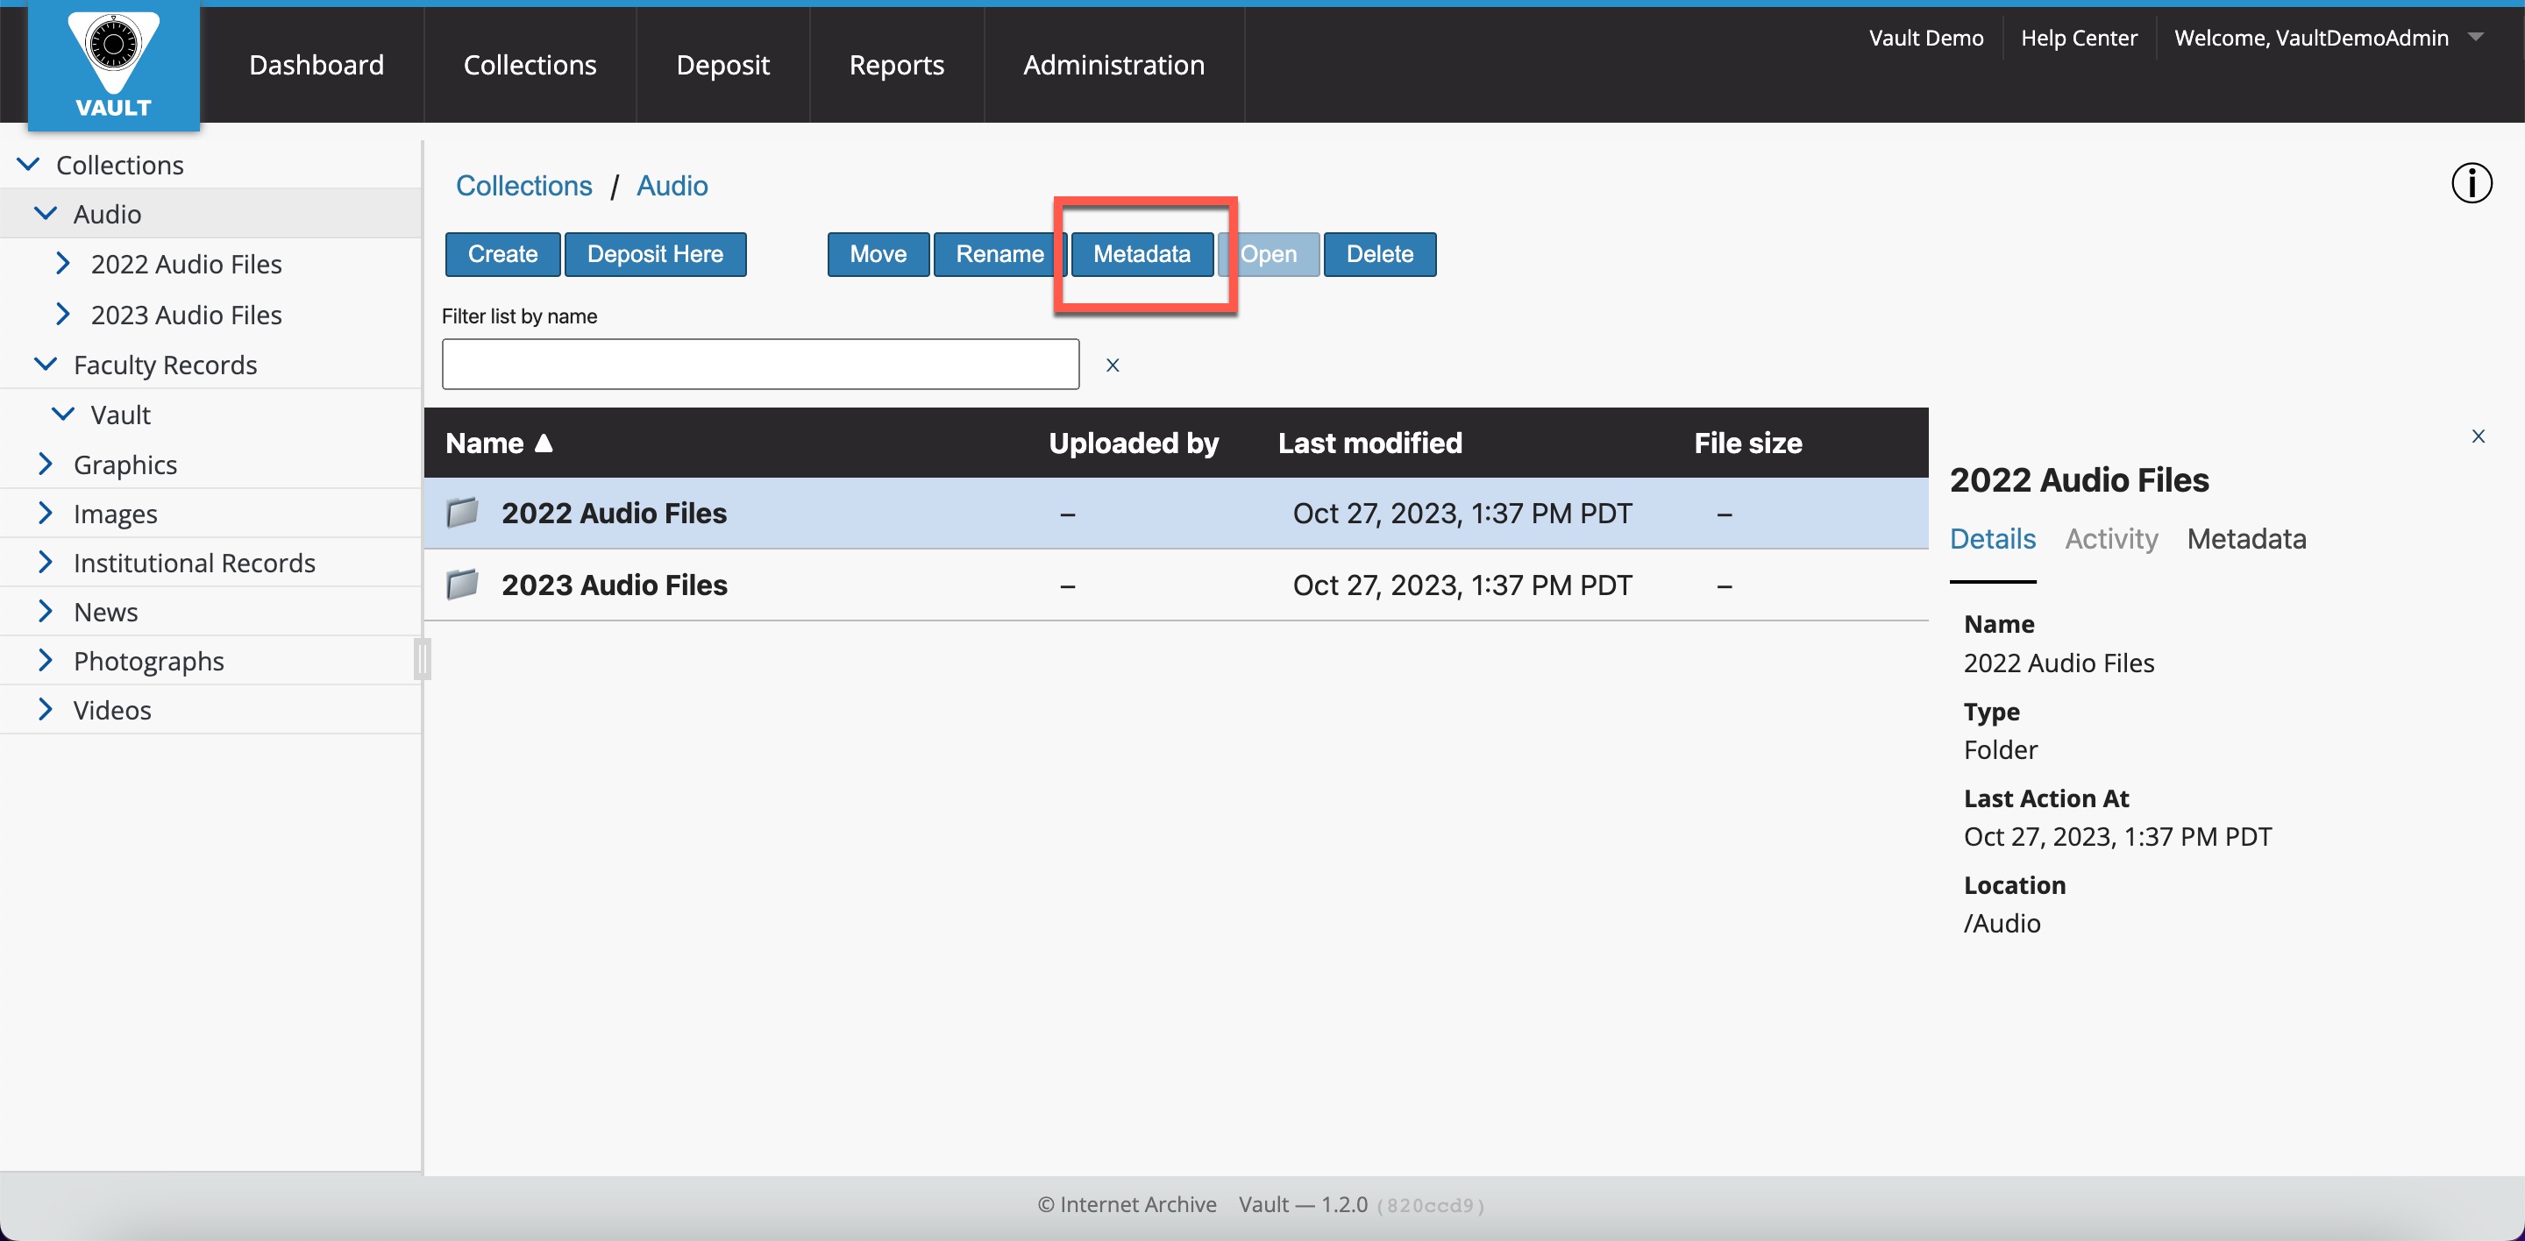Switch to the Activity tab
This screenshot has width=2525, height=1241.
click(2110, 539)
